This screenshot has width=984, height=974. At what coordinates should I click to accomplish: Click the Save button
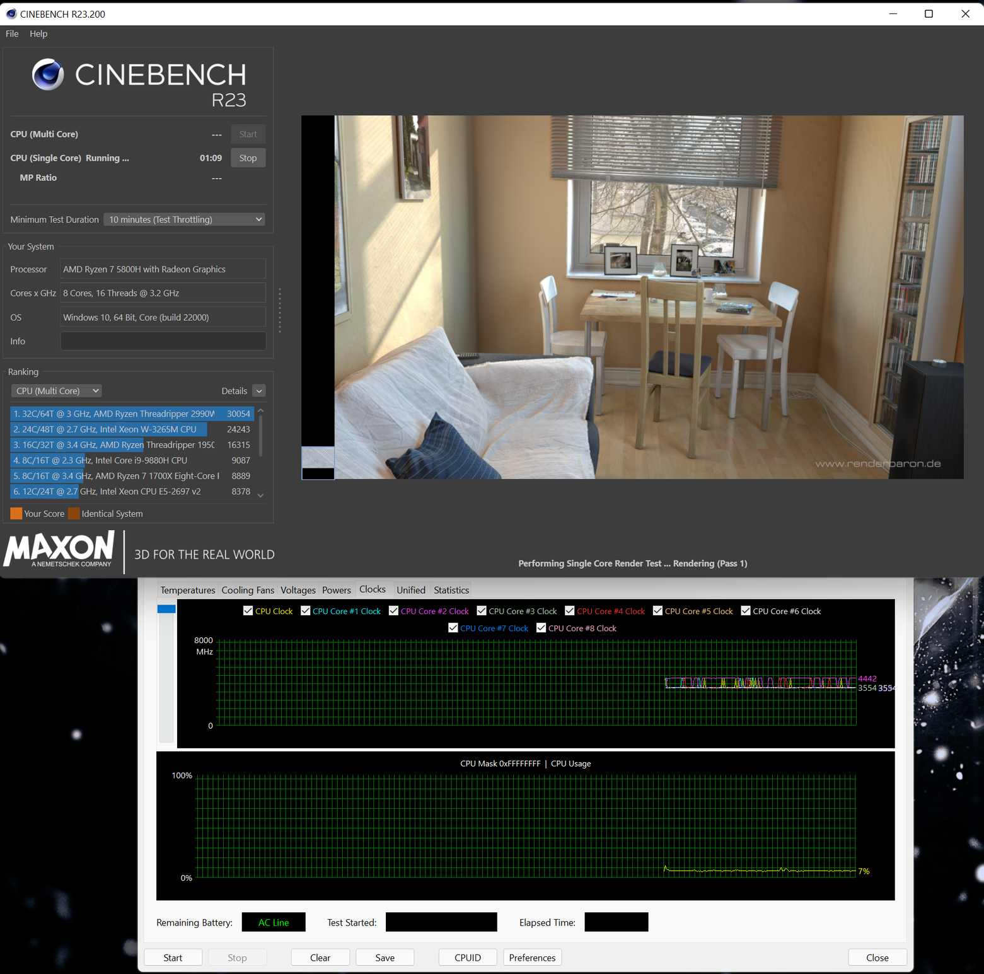click(385, 958)
